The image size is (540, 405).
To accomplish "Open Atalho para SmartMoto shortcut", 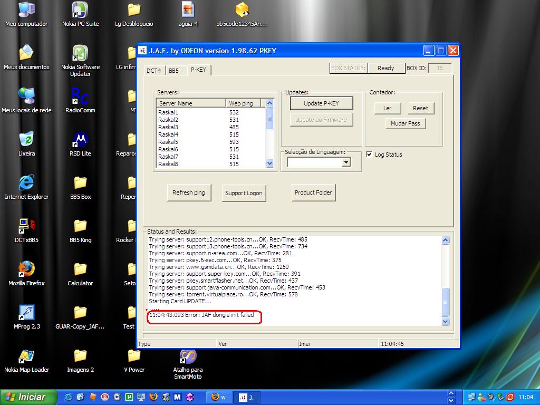I will [x=188, y=364].
